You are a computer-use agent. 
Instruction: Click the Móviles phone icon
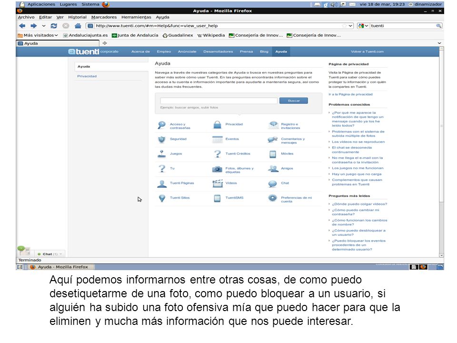[273, 154]
